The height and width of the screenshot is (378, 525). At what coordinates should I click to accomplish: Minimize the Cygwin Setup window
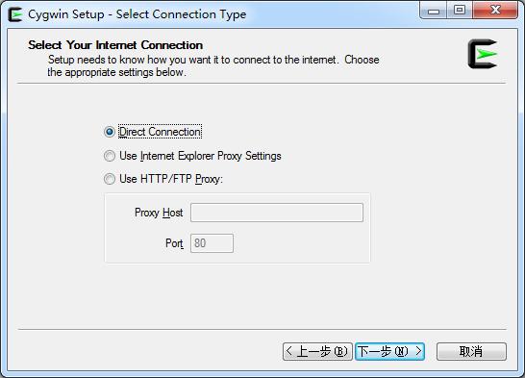click(434, 11)
